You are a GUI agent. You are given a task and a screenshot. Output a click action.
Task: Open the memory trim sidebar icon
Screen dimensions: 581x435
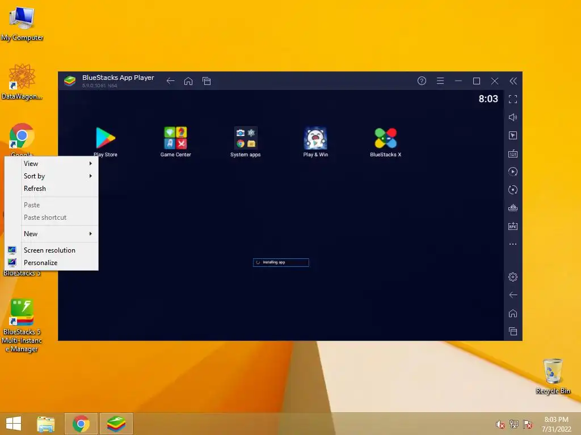click(x=513, y=208)
